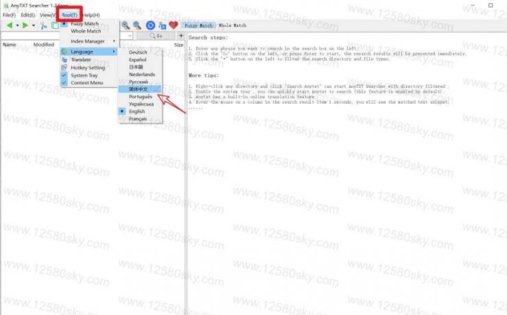This screenshot has height=315, width=507.
Task: Expand the search box dropdown arrow
Action: point(130,36)
